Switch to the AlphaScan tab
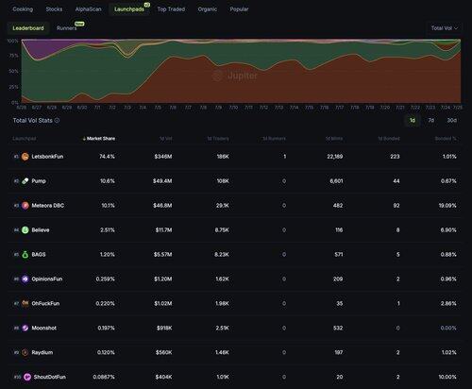Viewport: 472px width, 389px height. pos(88,9)
